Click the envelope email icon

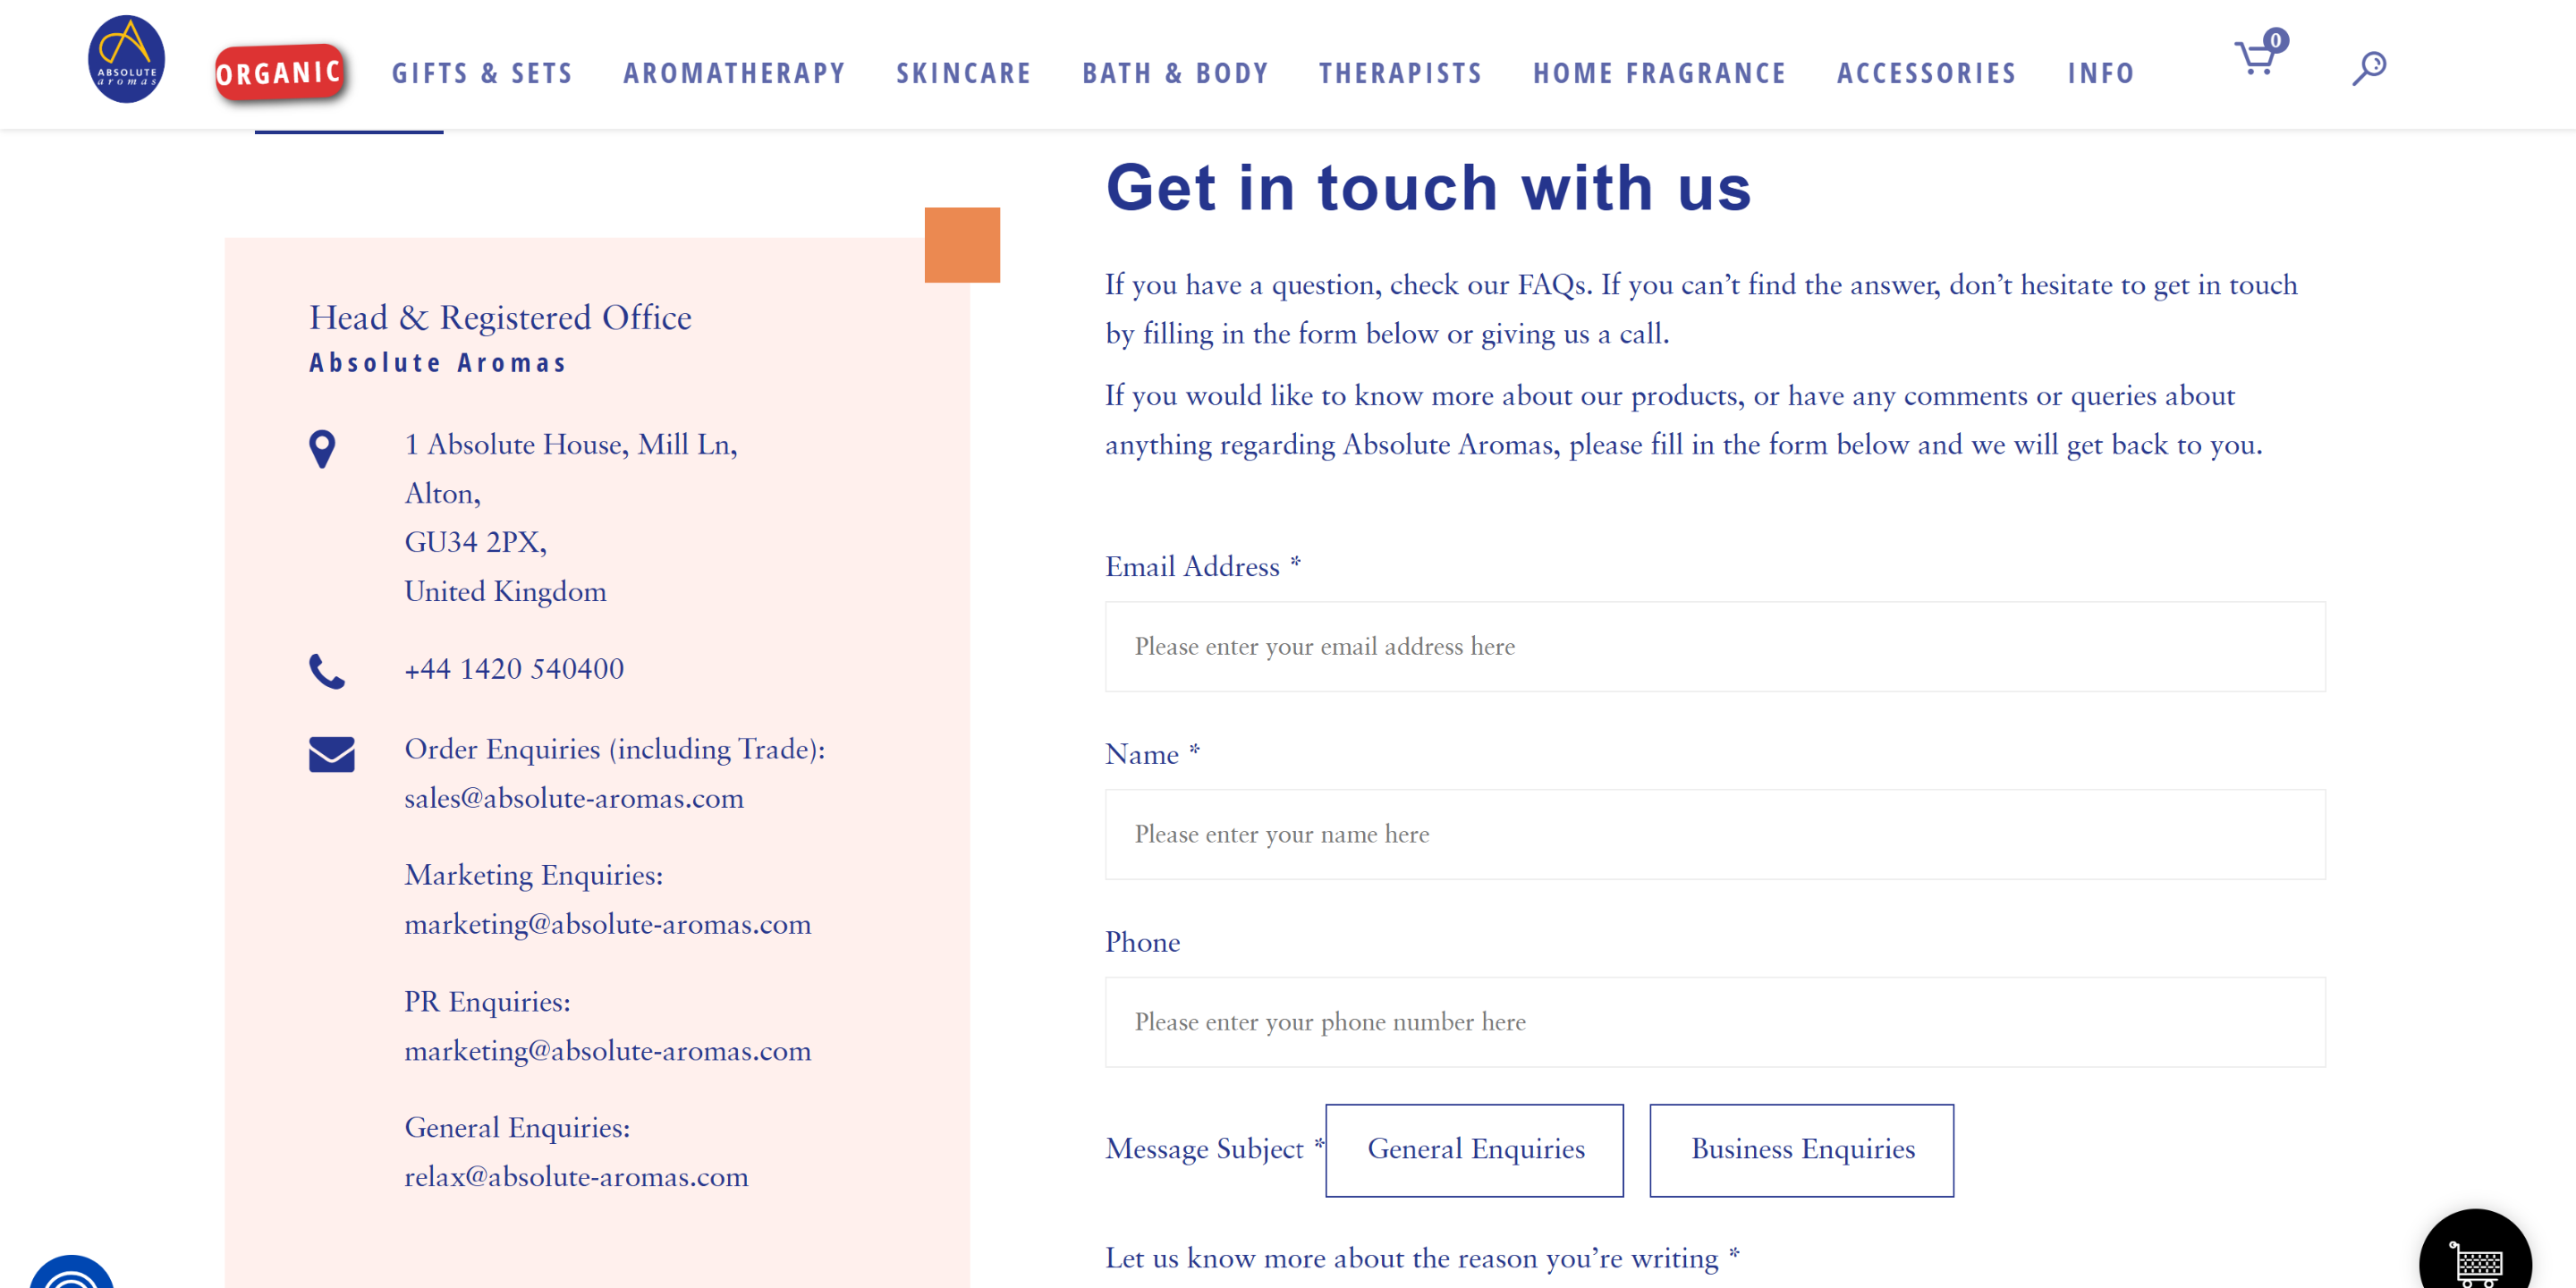pos(332,754)
